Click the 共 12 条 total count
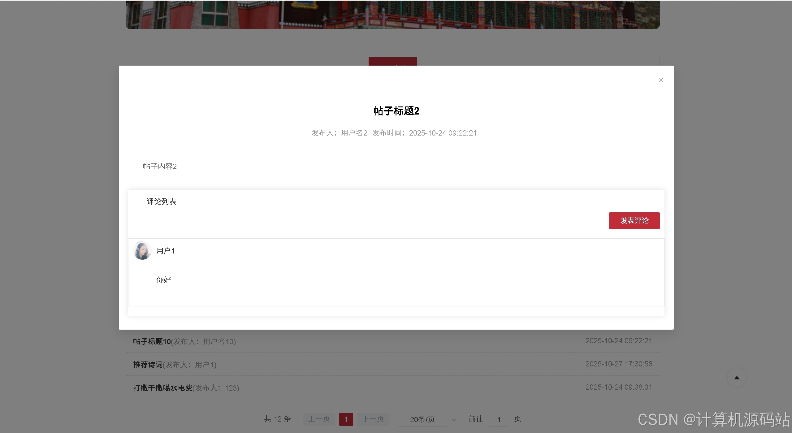 (278, 419)
